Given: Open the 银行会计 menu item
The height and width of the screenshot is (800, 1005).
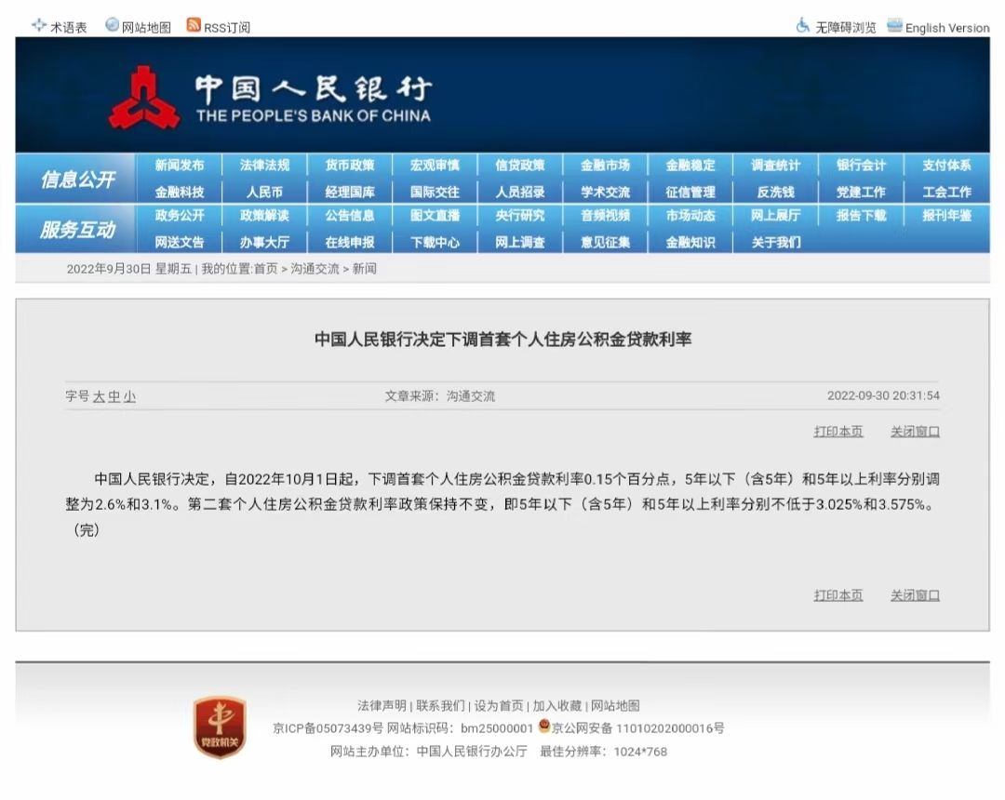Looking at the screenshot, I should (x=861, y=166).
